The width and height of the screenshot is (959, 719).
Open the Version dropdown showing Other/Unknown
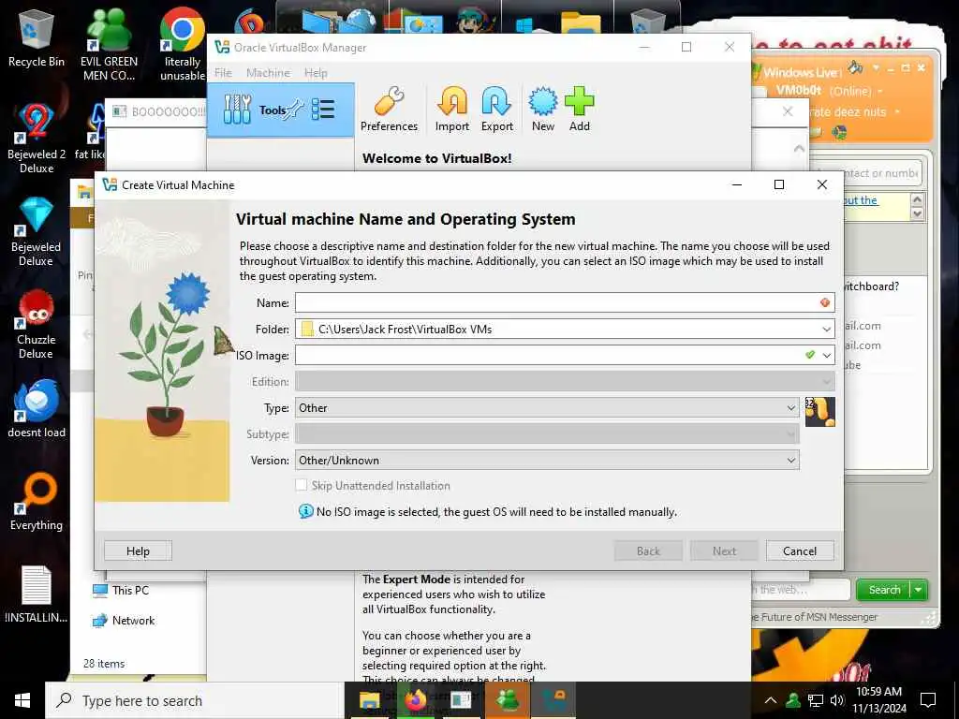click(x=547, y=461)
